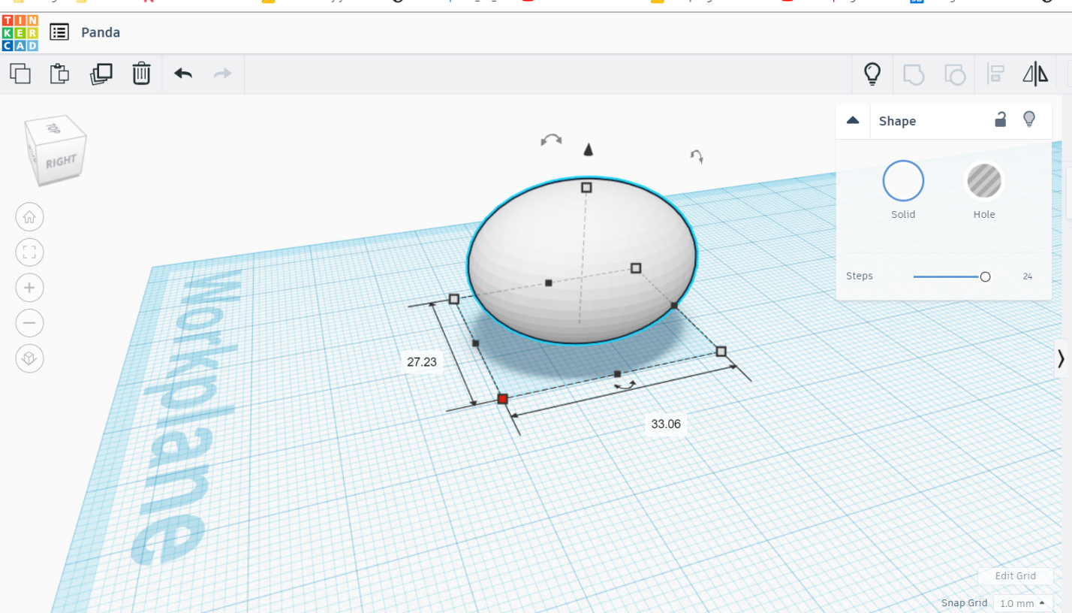Screen dimensions: 1072x613
Task: Open the designs list menu icon
Action: pyautogui.click(x=59, y=32)
